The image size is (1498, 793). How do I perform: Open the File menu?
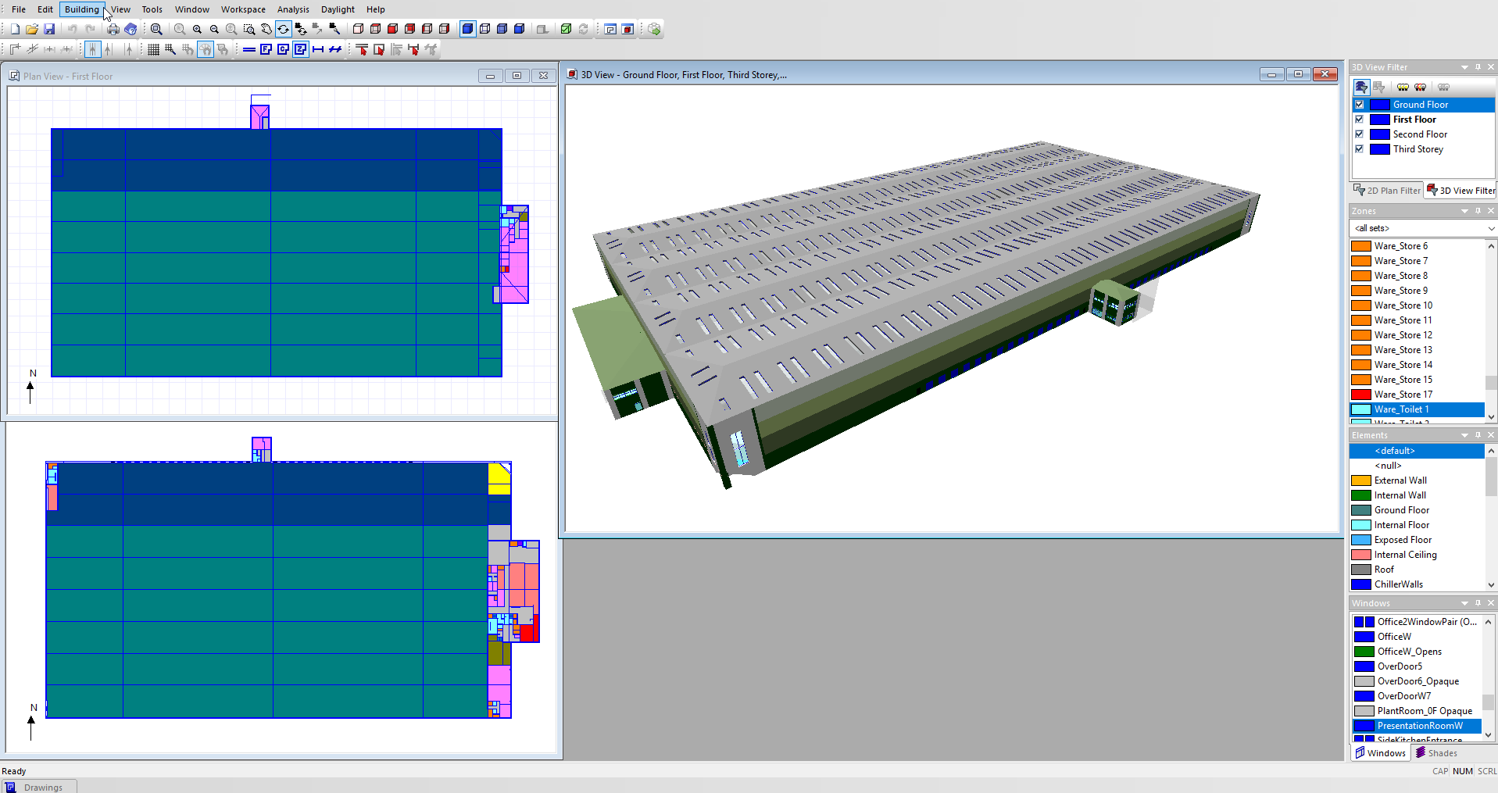point(19,9)
